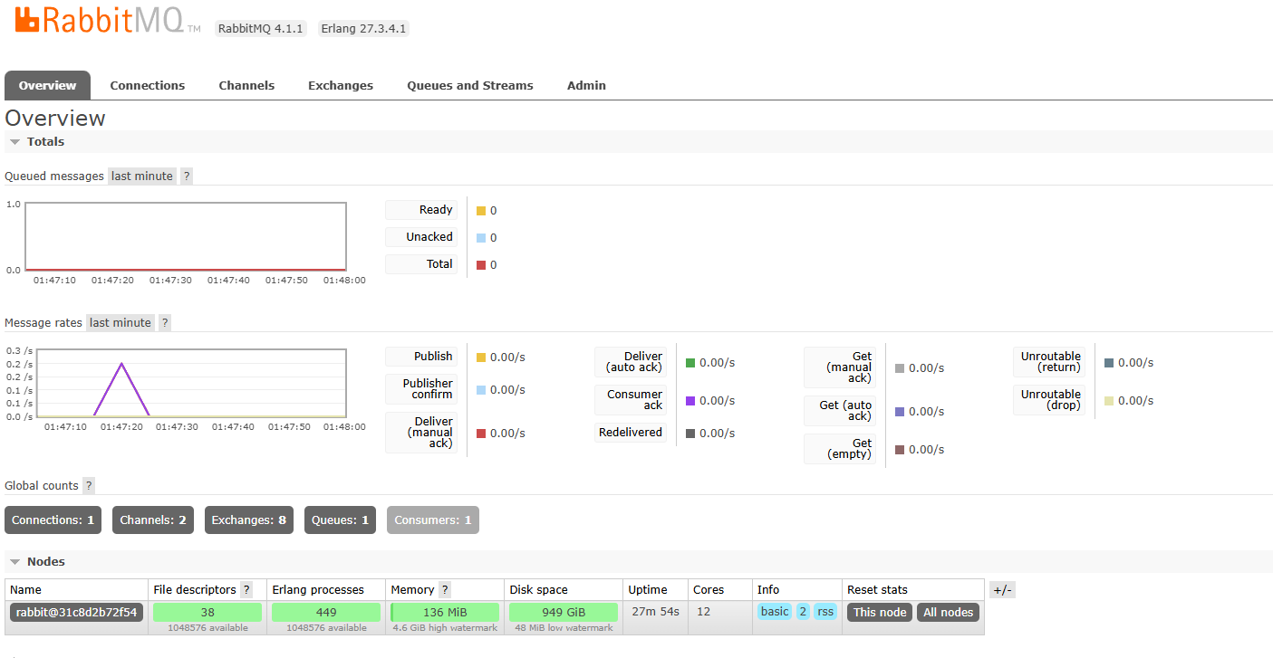Click the light blue Unacked swatch
Screen dimensions: 1273x658
point(481,238)
